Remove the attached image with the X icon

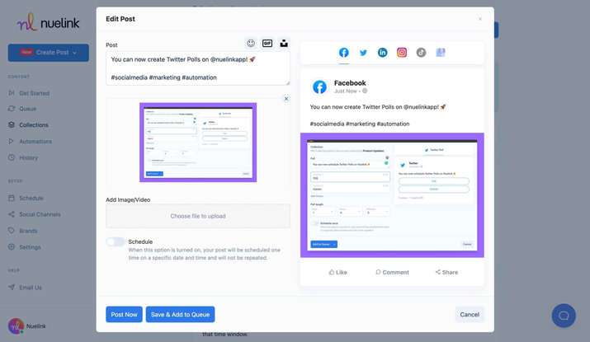coord(286,99)
